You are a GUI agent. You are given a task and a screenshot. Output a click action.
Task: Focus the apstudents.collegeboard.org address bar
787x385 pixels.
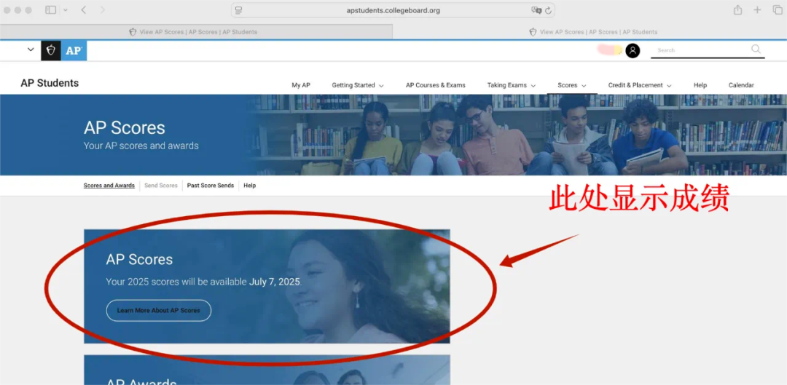[393, 10]
